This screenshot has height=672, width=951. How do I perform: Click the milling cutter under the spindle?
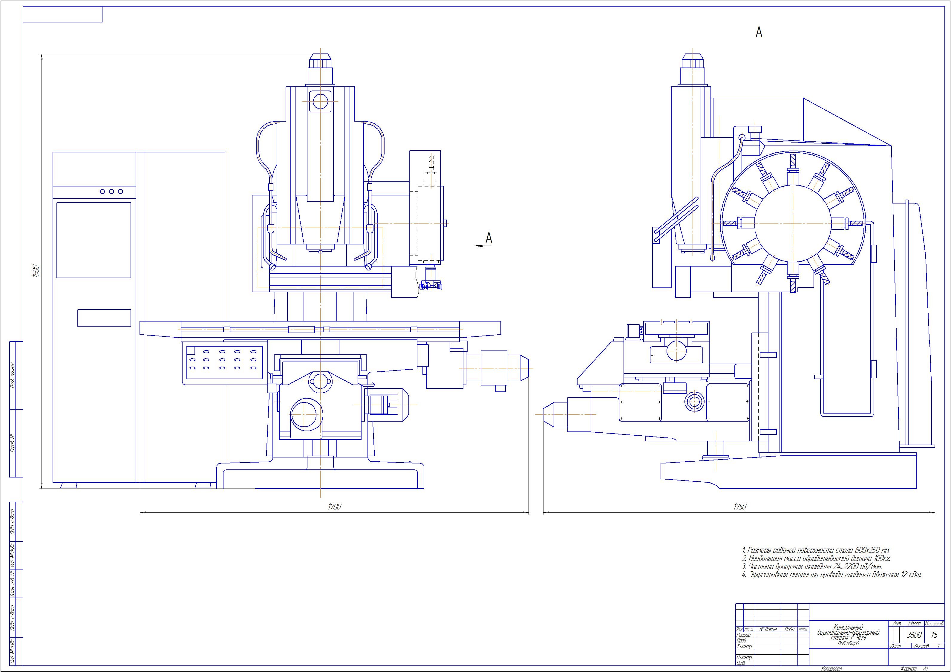tap(431, 285)
